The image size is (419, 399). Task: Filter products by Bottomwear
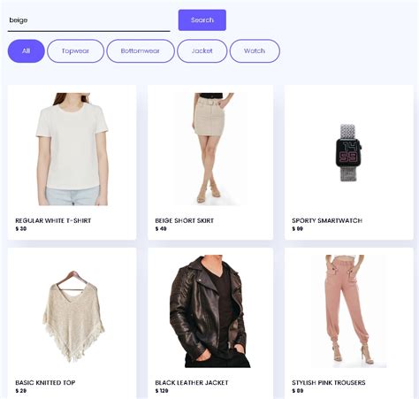coord(141,51)
